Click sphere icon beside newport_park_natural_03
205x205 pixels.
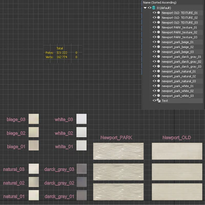pos(159,81)
